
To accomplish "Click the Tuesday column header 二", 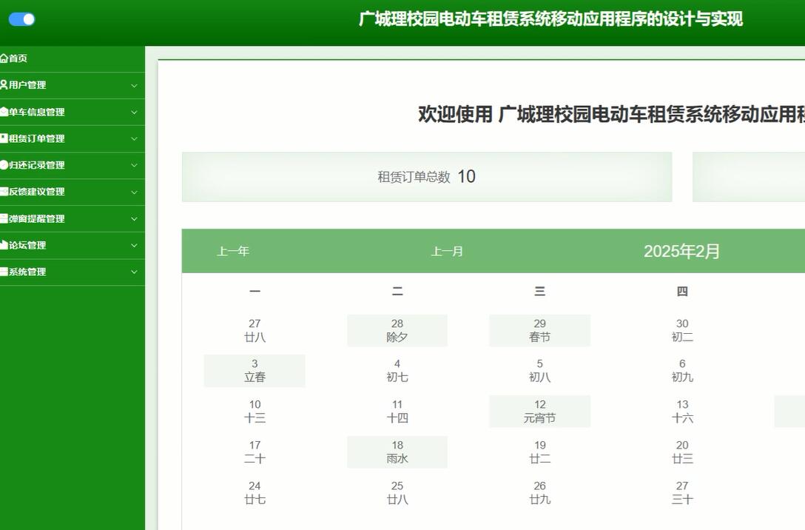I will point(397,291).
